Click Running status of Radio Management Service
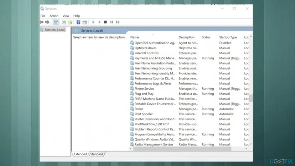295x166 pixels. coord(208,144)
